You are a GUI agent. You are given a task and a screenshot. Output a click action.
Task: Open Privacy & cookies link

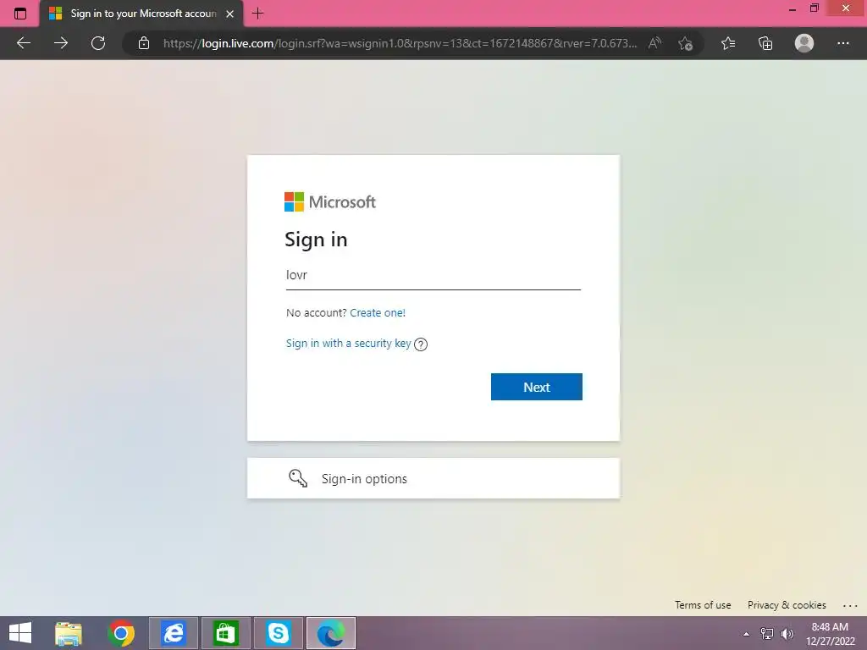(787, 605)
